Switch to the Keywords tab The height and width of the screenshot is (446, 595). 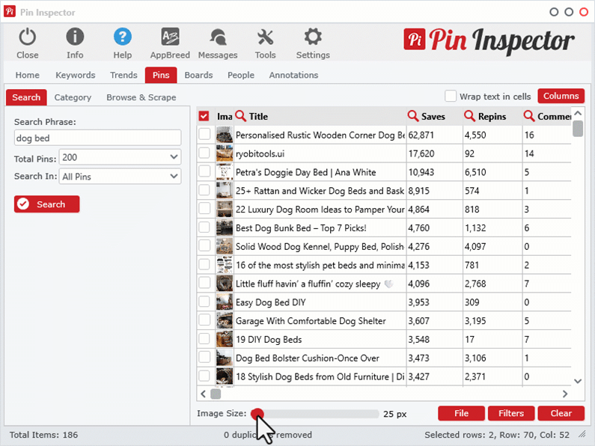click(x=75, y=75)
